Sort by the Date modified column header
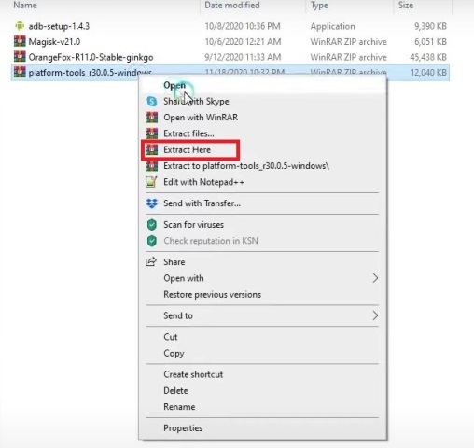The width and height of the screenshot is (474, 448). [232, 5]
